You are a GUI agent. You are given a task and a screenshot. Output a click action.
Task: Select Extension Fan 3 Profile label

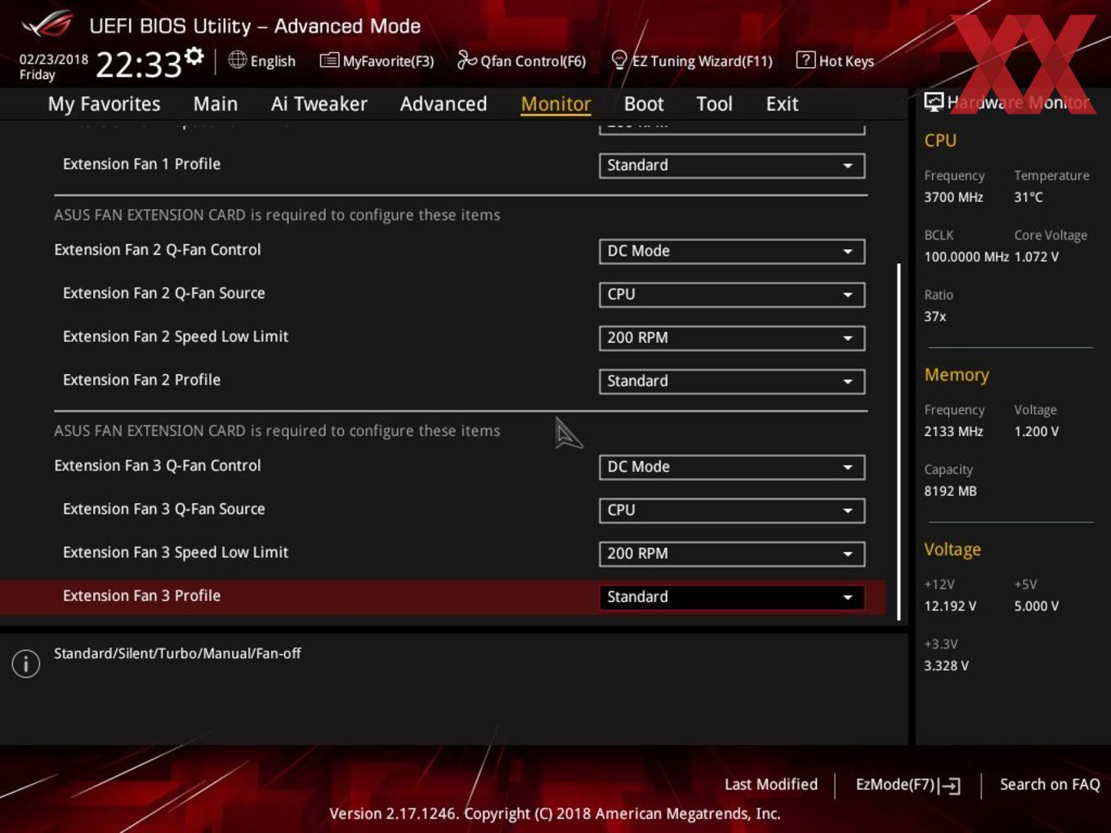141,595
